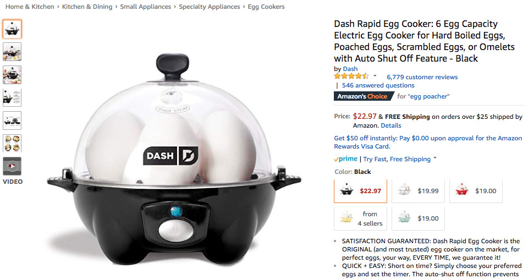This screenshot has height=279, width=528.
Task: Go to Home & Kitchen breadcrumb
Action: (x=30, y=7)
